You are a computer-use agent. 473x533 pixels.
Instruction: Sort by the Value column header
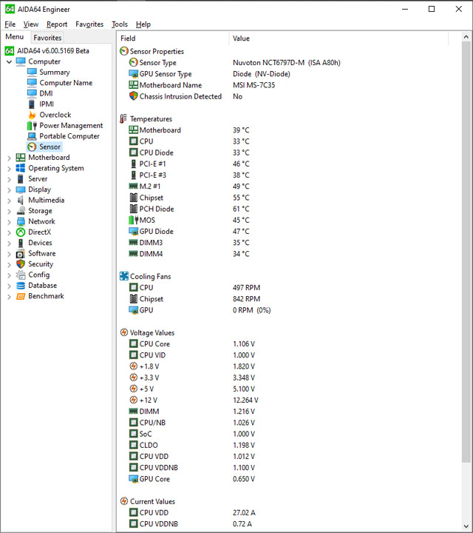[338, 38]
